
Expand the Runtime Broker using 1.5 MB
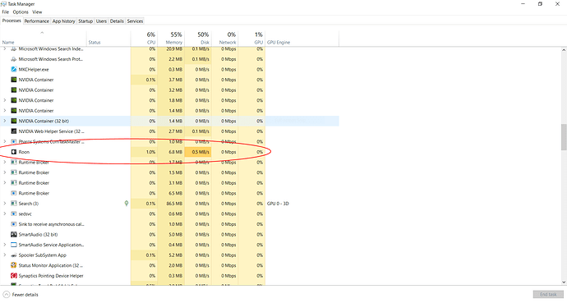pyautogui.click(x=5, y=172)
